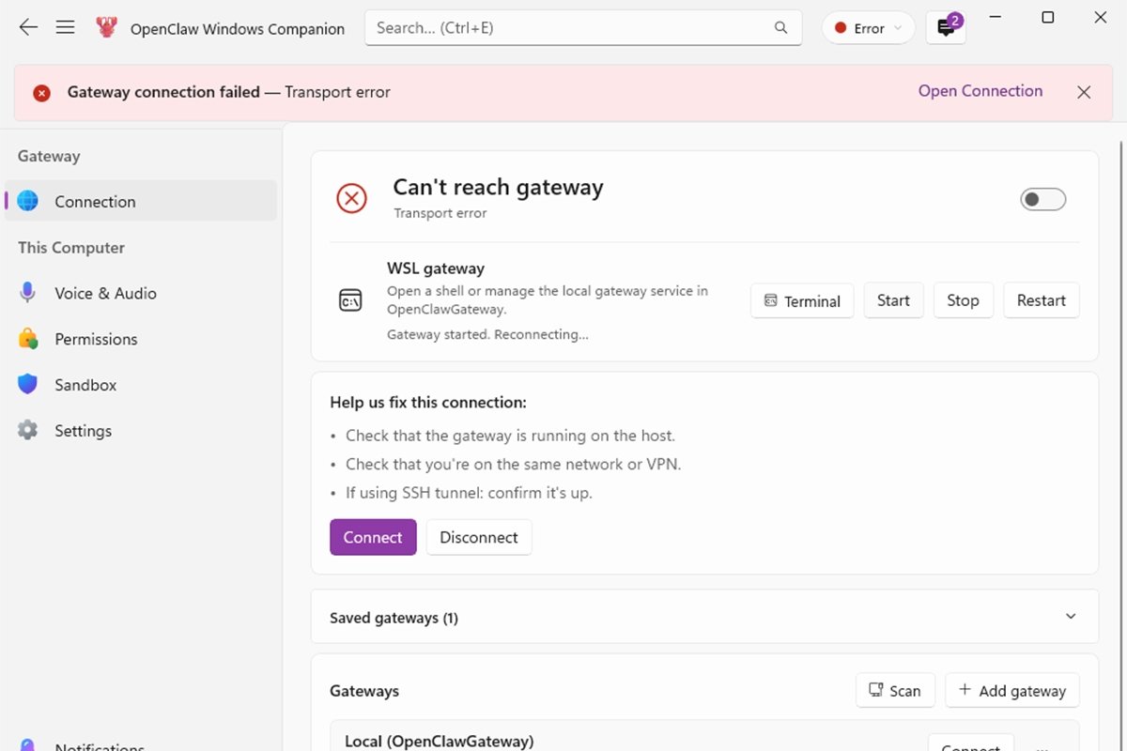The height and width of the screenshot is (751, 1127).
Task: Click the OpenClaw lobster app logo
Action: point(106,28)
